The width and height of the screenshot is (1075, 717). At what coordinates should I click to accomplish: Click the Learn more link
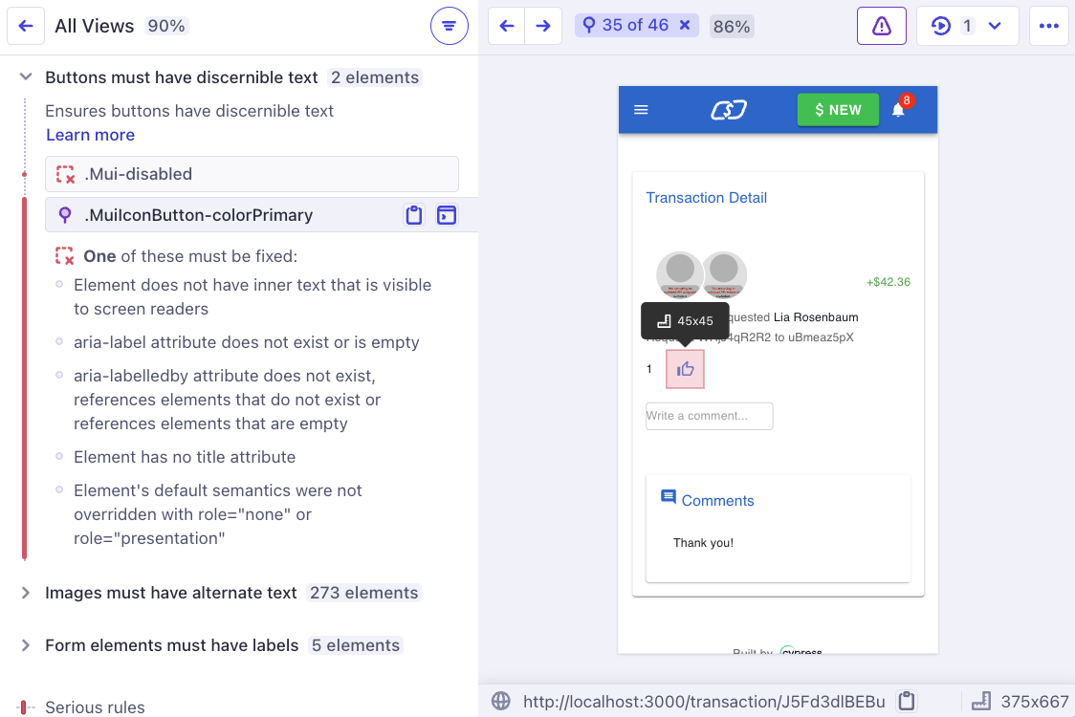click(90, 135)
